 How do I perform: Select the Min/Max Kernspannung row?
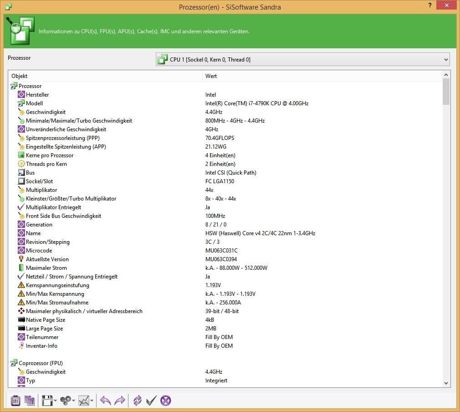coord(225,294)
